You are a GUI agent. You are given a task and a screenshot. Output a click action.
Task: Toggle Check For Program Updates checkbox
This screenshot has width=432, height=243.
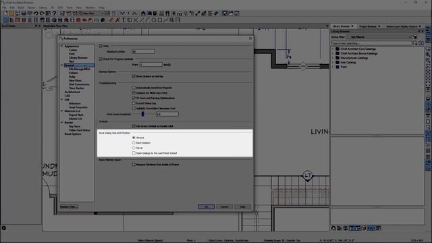tap(101, 59)
